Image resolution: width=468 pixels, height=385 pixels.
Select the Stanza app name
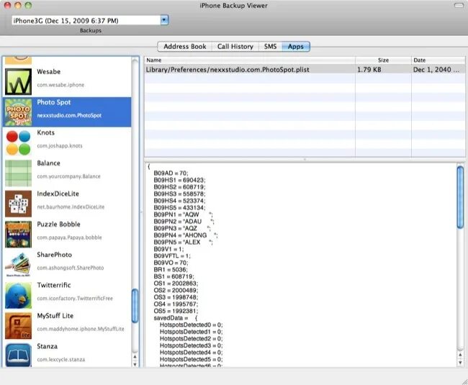[x=47, y=346]
